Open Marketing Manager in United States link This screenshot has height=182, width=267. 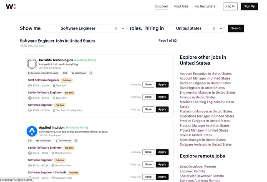point(206,112)
